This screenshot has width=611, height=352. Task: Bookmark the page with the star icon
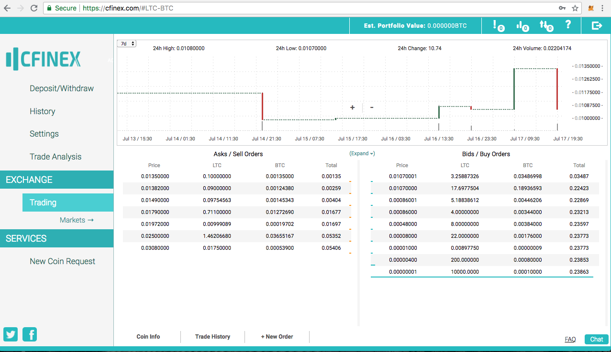[575, 8]
